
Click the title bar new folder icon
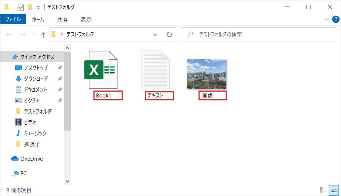pos(30,7)
